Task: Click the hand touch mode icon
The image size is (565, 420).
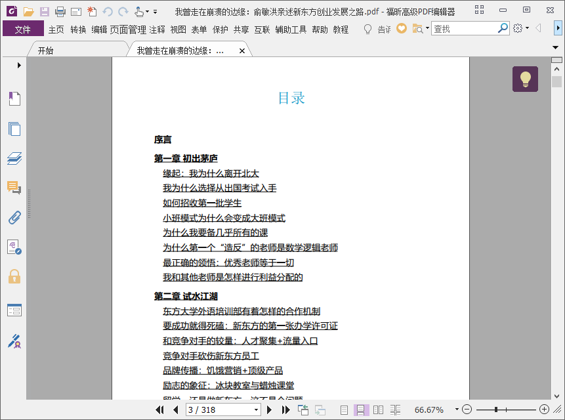Action: click(x=138, y=12)
